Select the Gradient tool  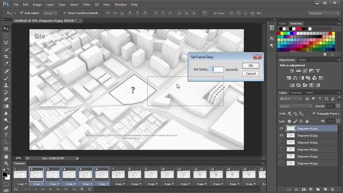pos(6,106)
